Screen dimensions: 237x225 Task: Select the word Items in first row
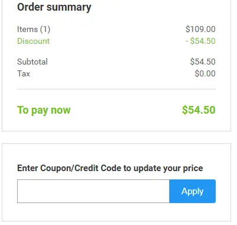point(27,29)
